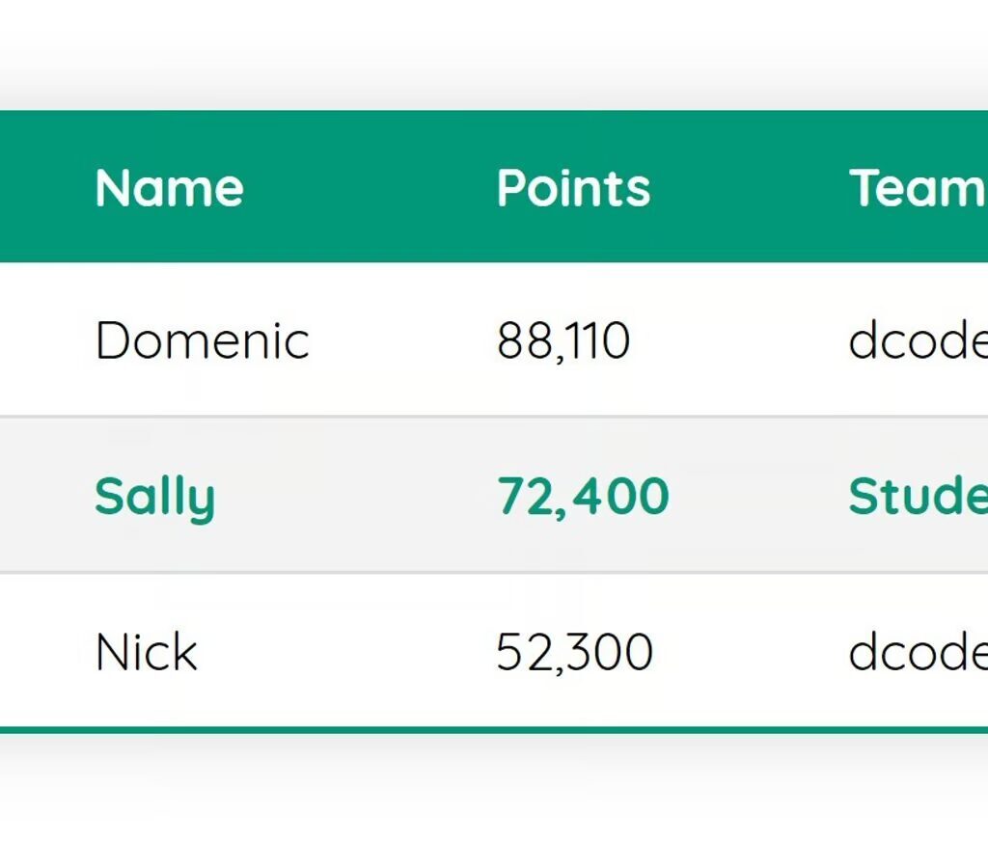Click Domenic's points value 88,110
Viewport: 988px width, 868px height.
coord(564,339)
